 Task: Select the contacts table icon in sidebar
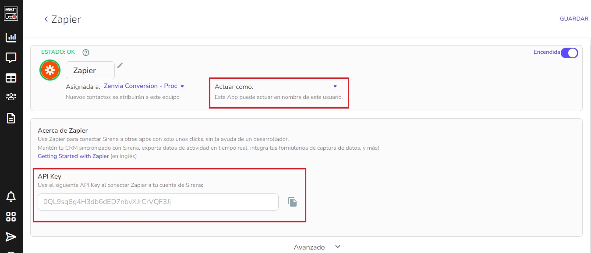click(11, 78)
